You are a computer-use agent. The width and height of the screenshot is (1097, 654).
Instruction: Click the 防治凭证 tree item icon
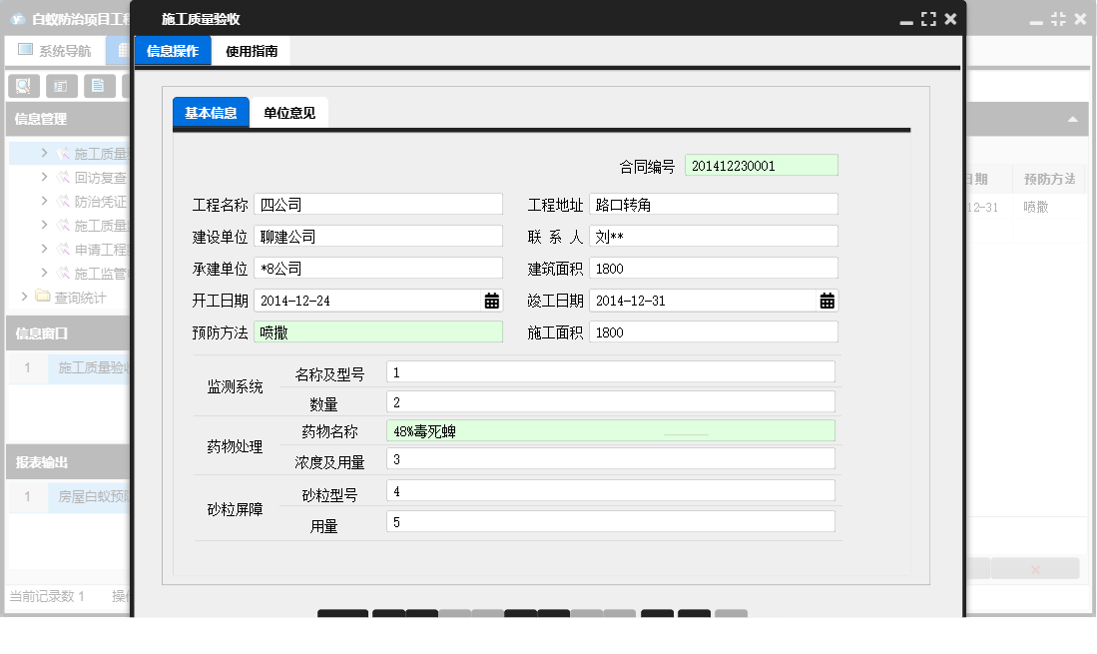pyautogui.click(x=63, y=202)
